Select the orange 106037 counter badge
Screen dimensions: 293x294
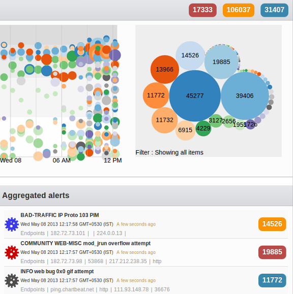[239, 10]
